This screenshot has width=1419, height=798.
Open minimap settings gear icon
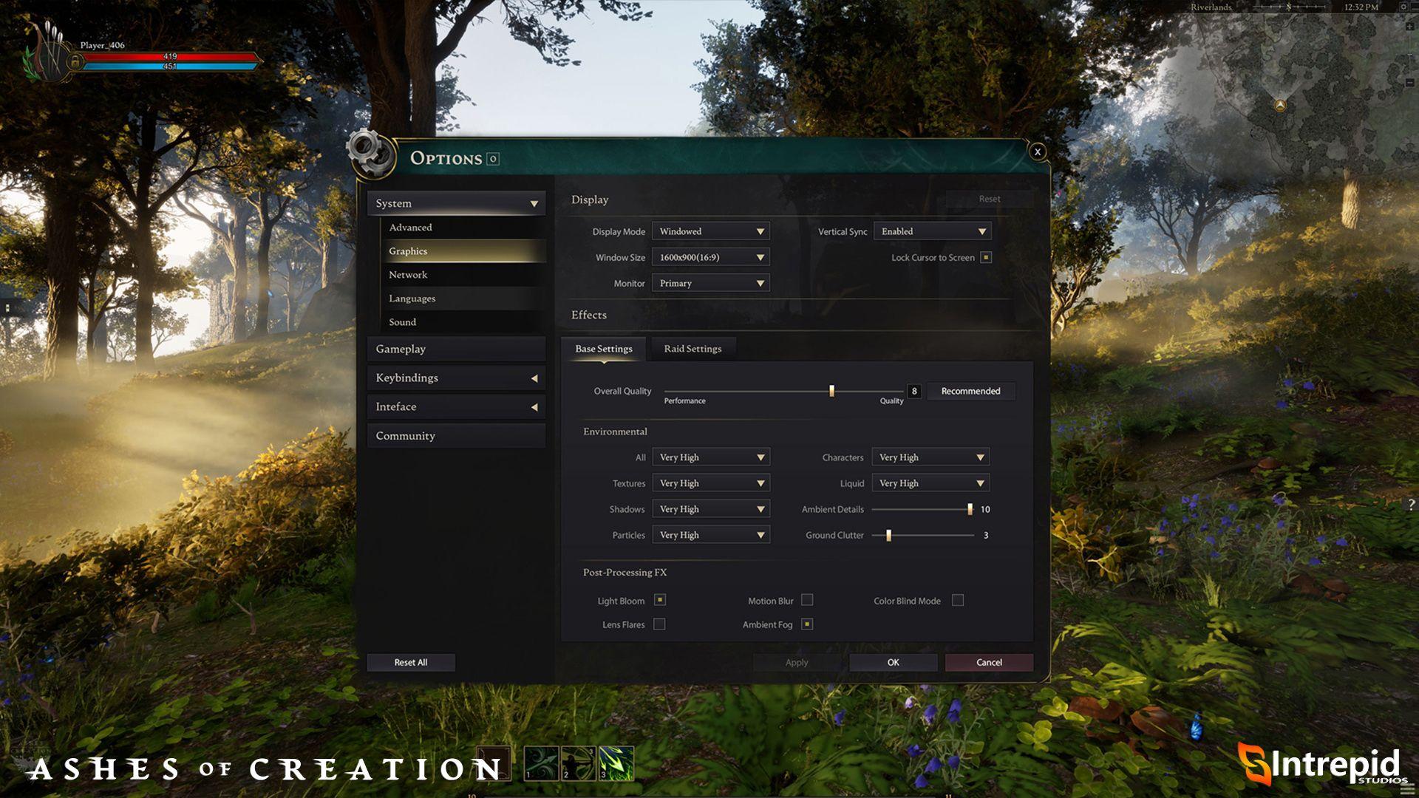click(x=1403, y=7)
